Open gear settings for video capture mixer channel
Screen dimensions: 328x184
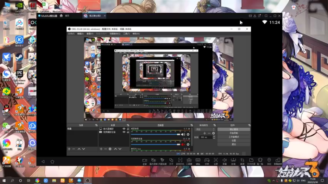188,144
